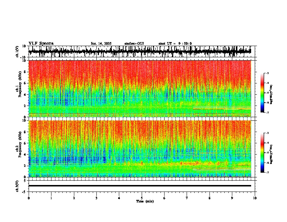Click the 2 kHz tick on ch.1 axis
This screenshot has width=287, height=222.
tap(25, 106)
